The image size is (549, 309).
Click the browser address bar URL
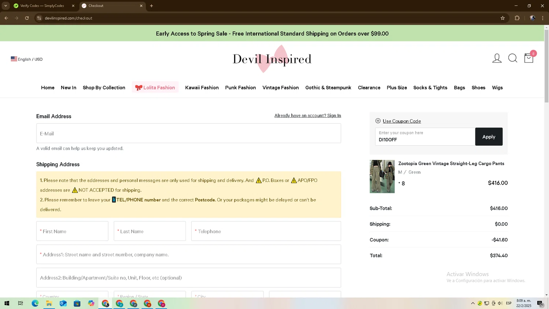coord(68,18)
